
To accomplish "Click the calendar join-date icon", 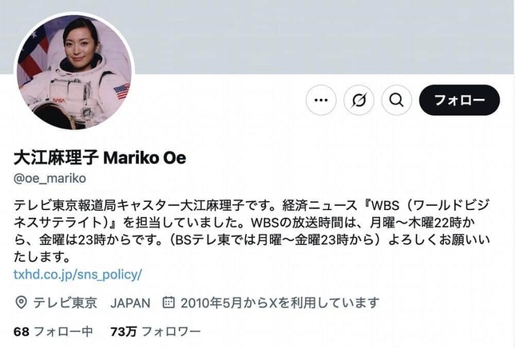I will (x=168, y=303).
